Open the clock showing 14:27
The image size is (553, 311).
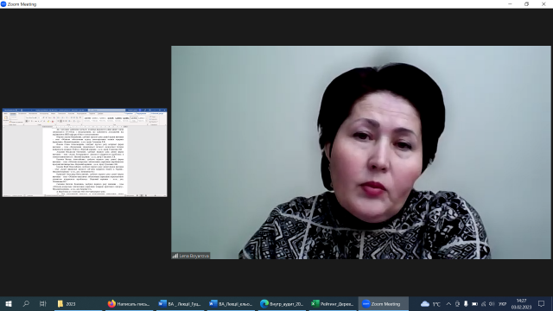click(521, 303)
